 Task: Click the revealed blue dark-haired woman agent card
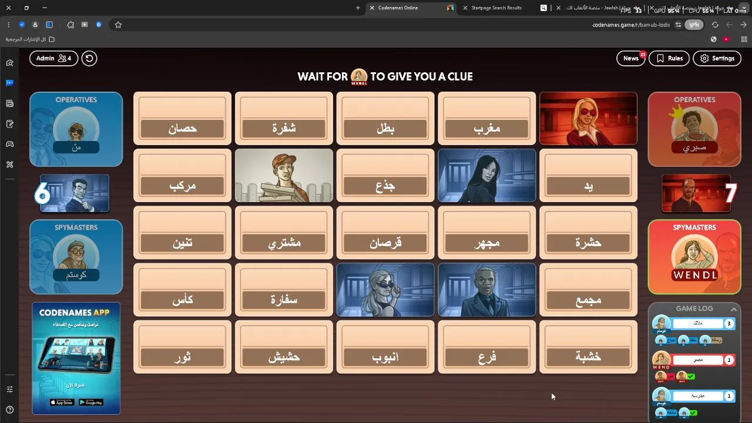pyautogui.click(x=487, y=175)
